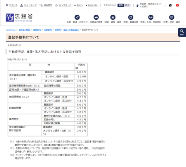Screen dimensions: 186x167
Task: Open the 会見・報道・お知らせ microphone icon
Action: [77, 17]
